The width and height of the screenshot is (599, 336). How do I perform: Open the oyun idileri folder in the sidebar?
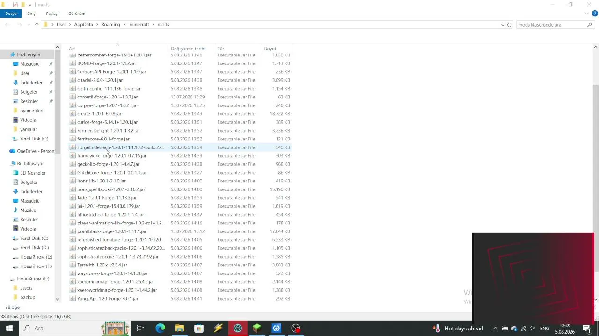(x=31, y=111)
